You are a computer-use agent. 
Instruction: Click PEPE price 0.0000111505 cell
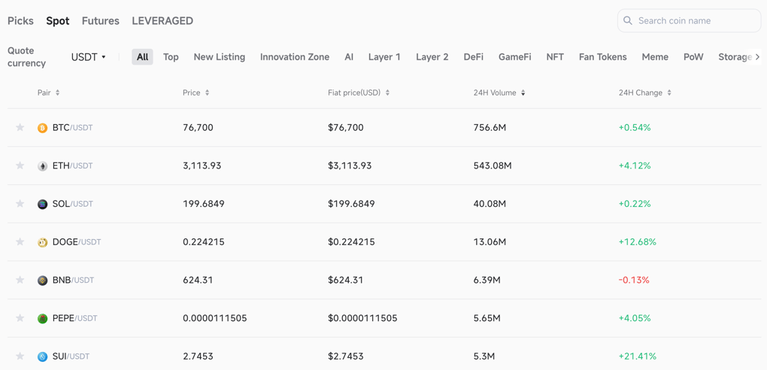pyautogui.click(x=215, y=319)
